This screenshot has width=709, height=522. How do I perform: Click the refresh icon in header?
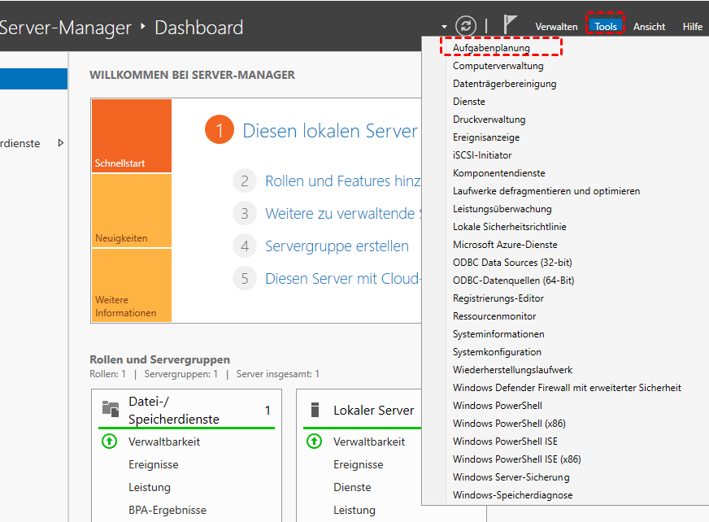465,25
